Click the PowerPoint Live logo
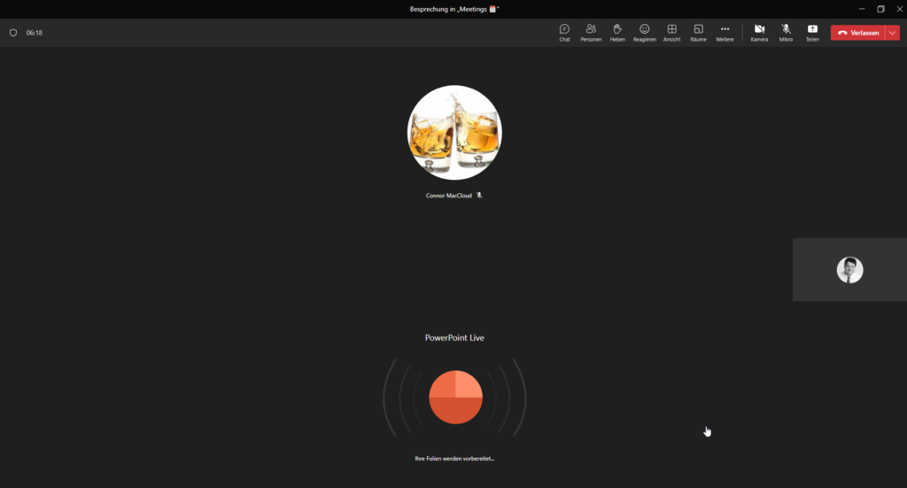The height and width of the screenshot is (488, 907). pos(456,398)
